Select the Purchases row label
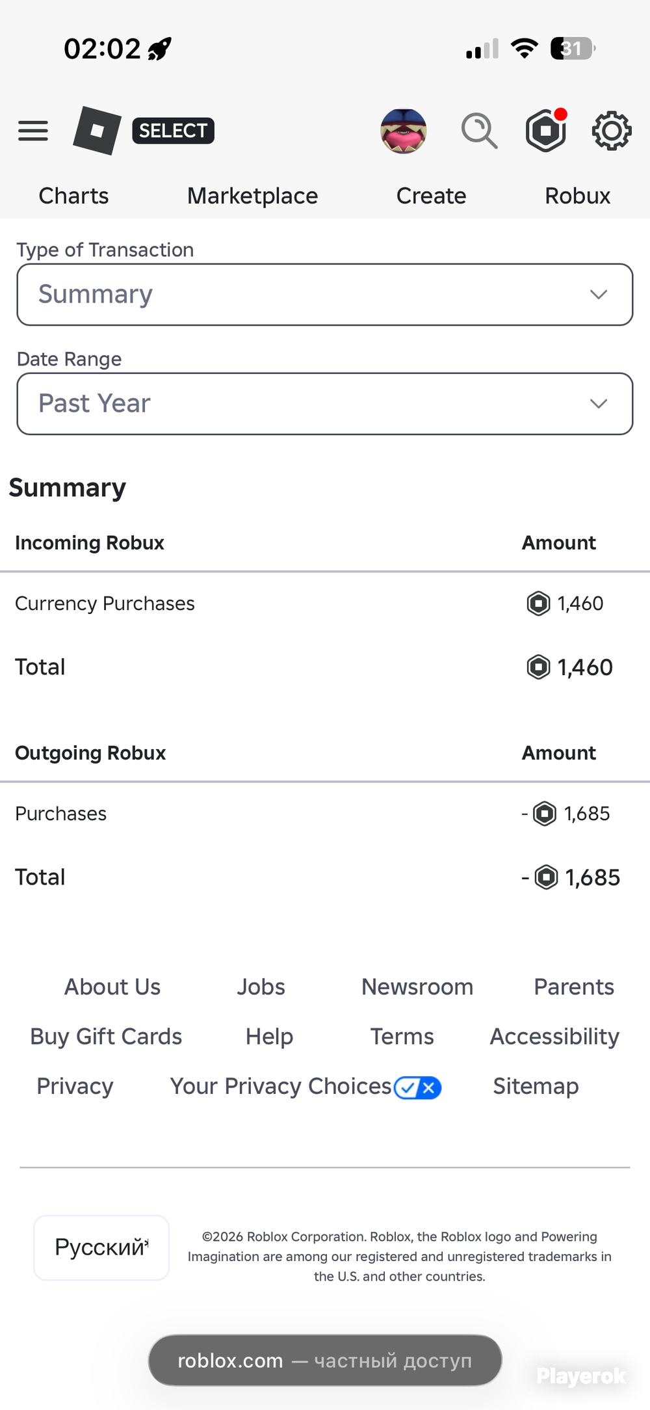This screenshot has width=650, height=1410. (60, 814)
